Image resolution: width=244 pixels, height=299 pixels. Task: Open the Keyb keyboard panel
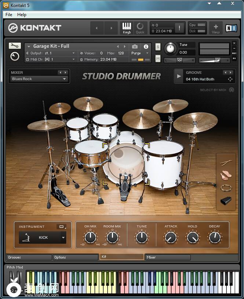pyautogui.click(x=127, y=28)
